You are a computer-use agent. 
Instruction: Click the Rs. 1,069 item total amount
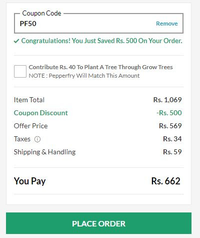(167, 100)
